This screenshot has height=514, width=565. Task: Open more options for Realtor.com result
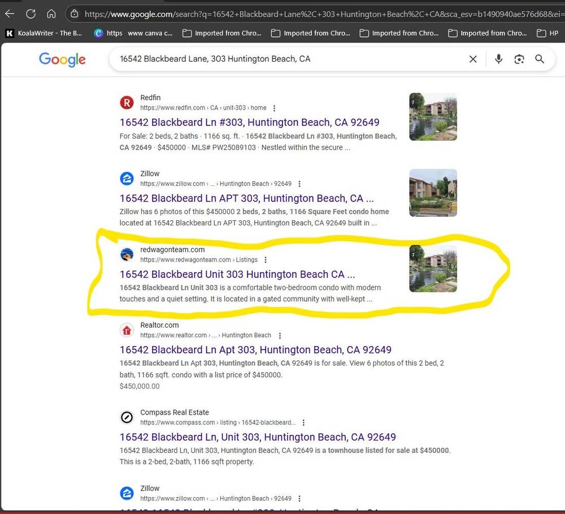coord(280,336)
